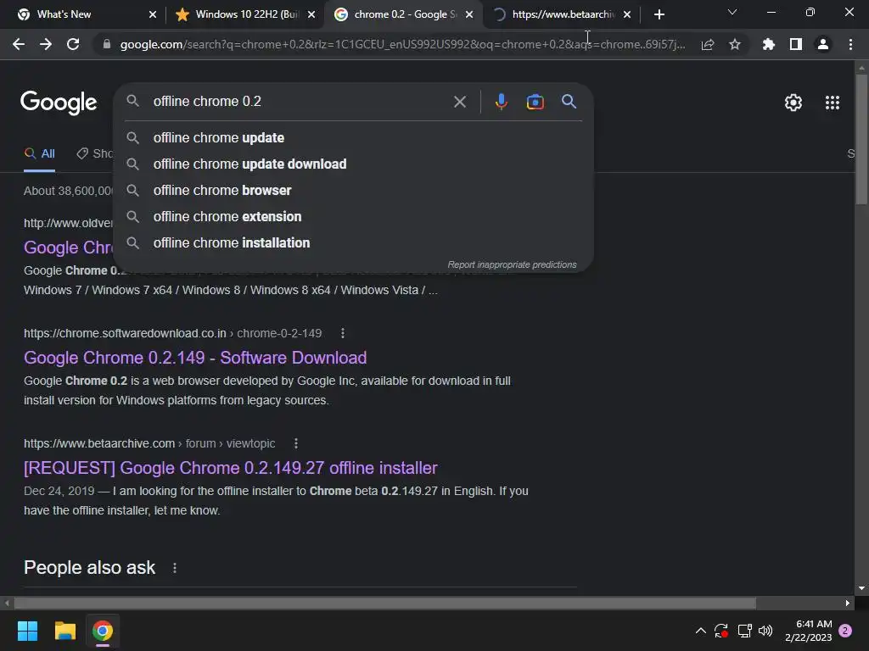The image size is (869, 651).
Task: Bookmark this page with the star icon
Action: point(734,44)
